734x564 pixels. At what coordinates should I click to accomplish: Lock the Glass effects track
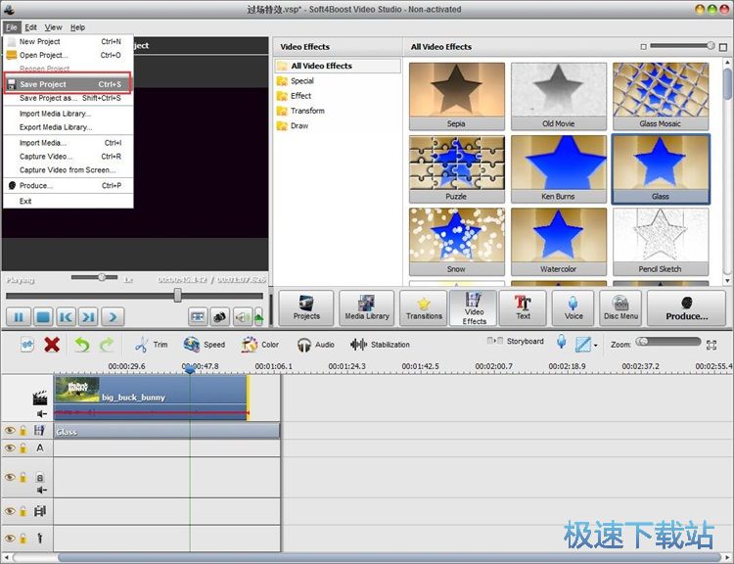pos(23,431)
